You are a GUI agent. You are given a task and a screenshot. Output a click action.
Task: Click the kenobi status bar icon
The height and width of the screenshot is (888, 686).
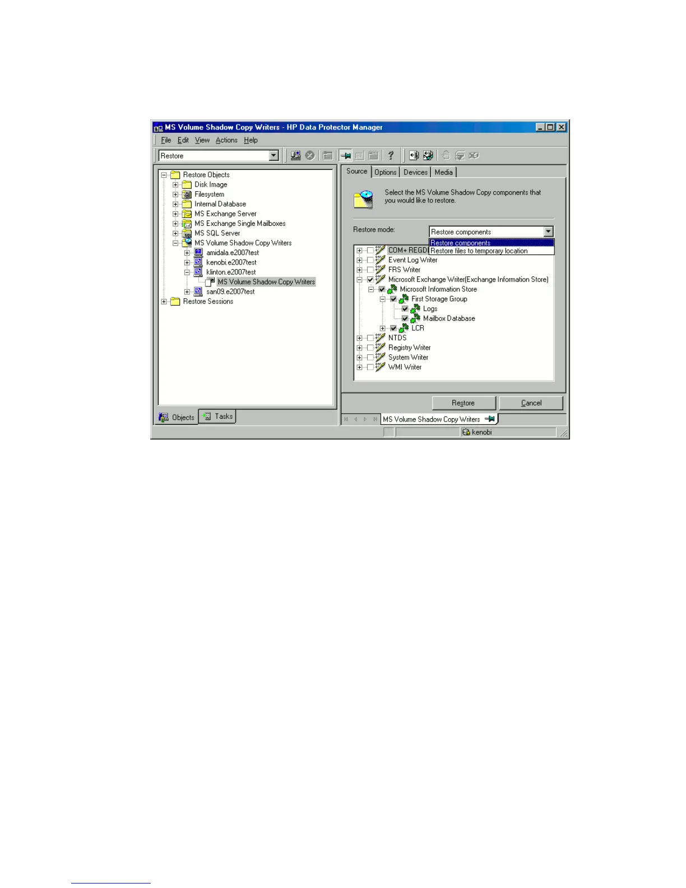pyautogui.click(x=466, y=432)
